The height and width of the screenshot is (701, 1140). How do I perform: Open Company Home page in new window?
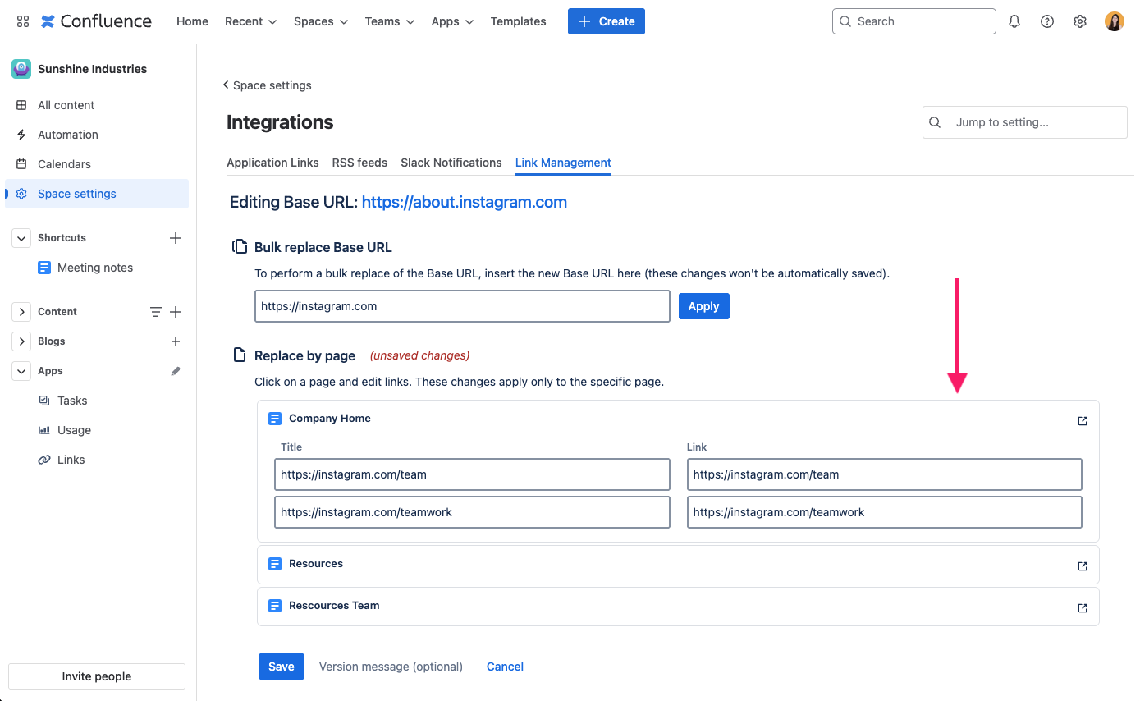point(1082,421)
